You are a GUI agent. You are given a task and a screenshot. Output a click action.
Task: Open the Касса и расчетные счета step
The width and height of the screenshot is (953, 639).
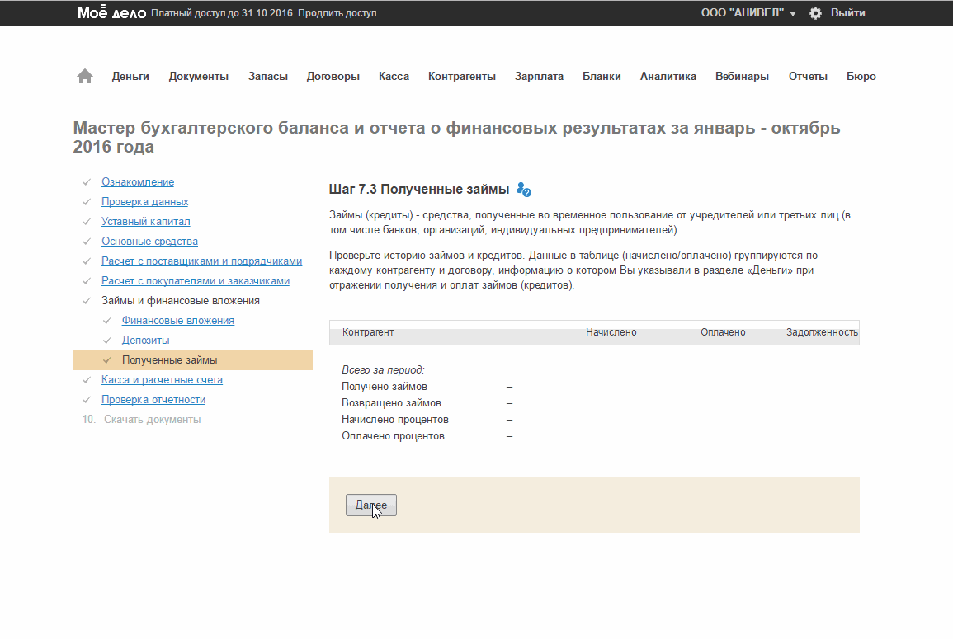(x=162, y=380)
